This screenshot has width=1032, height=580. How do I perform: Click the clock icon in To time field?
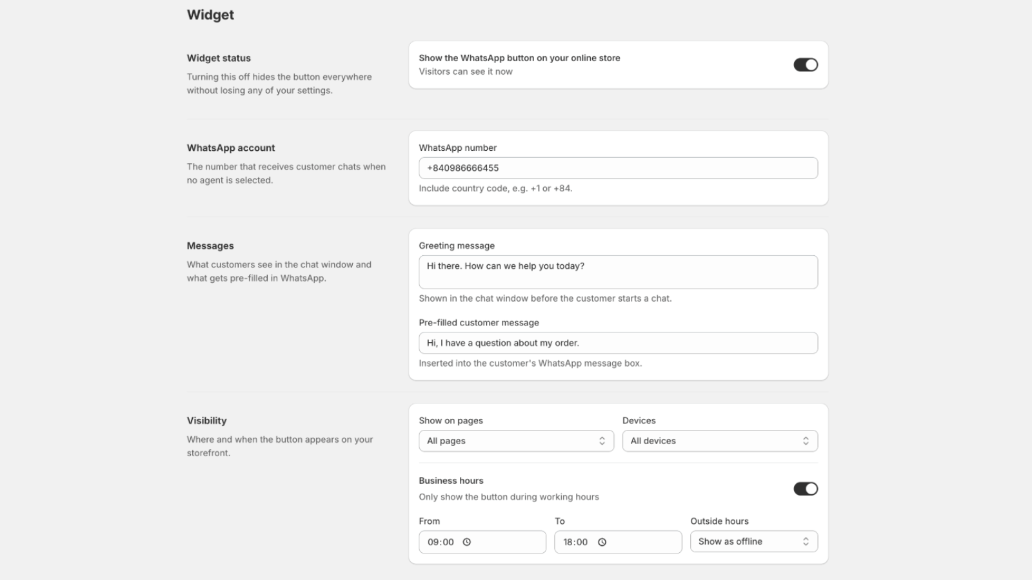point(602,542)
